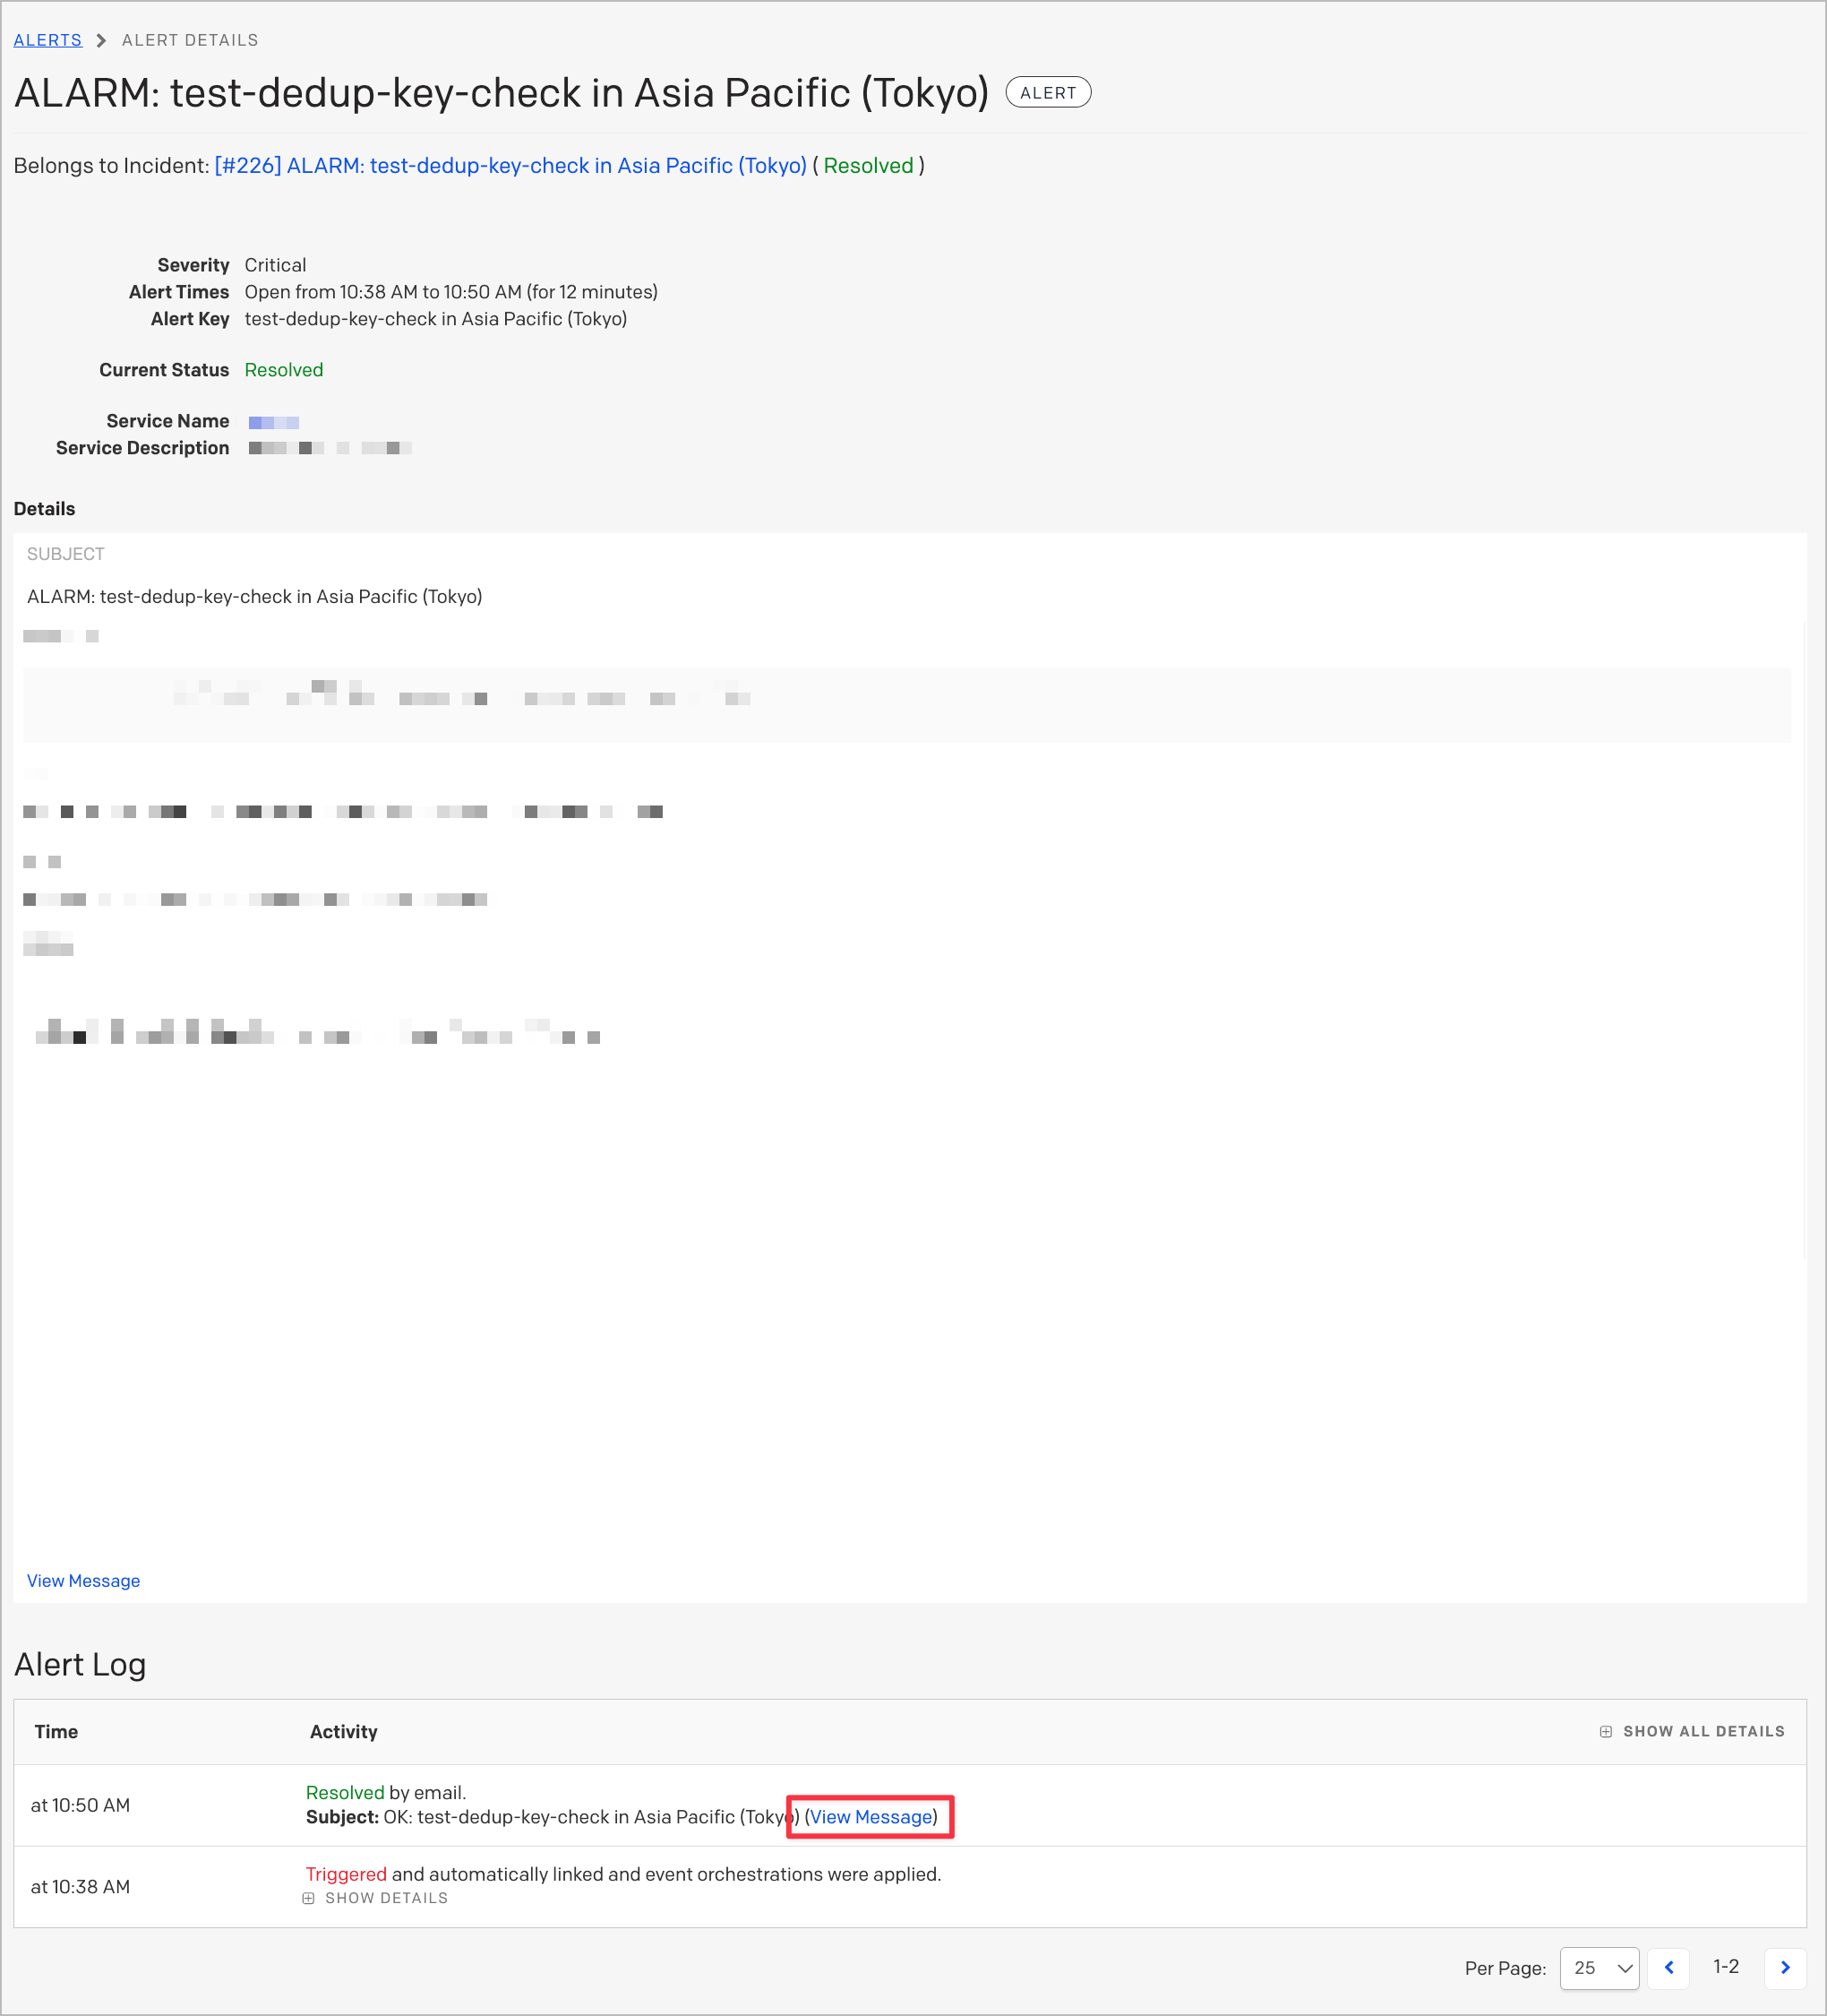Click the Time column header
The height and width of the screenshot is (2016, 1827).
56,1731
